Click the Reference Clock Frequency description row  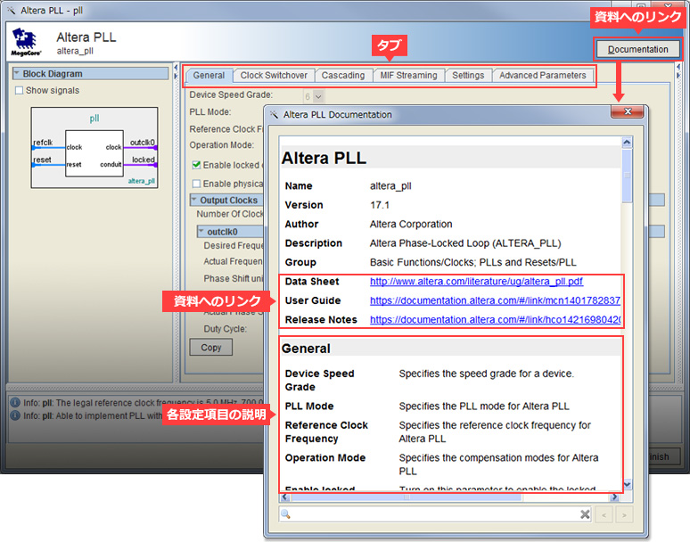coord(450,431)
